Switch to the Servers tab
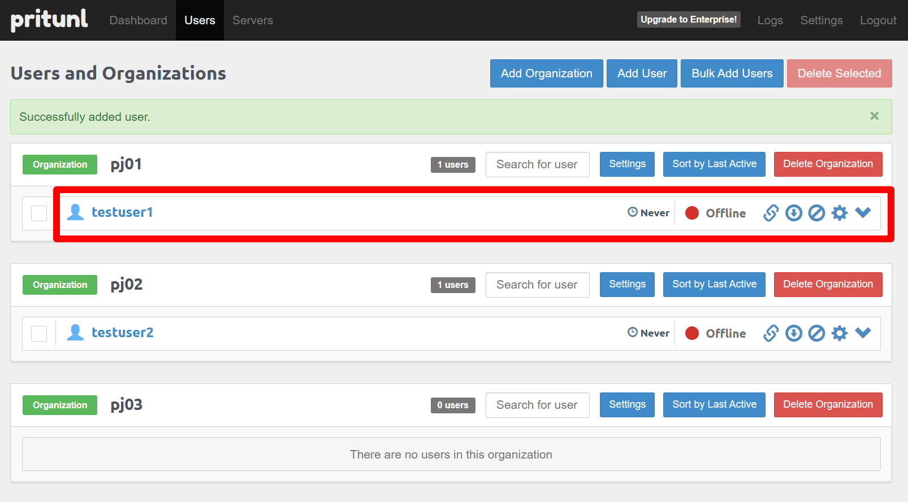908x502 pixels. (253, 20)
